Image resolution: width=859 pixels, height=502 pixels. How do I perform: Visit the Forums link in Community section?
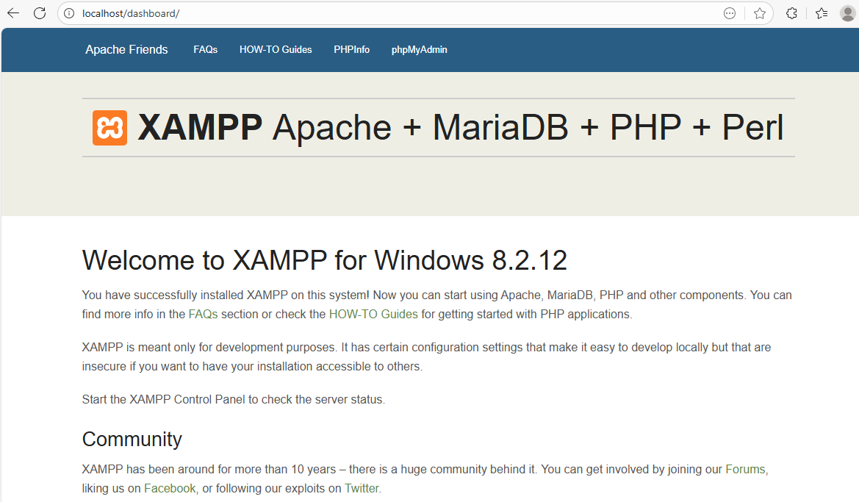746,469
